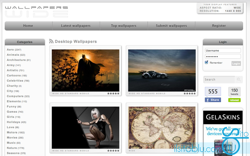The image size is (250, 156).
Task: Open the Charity category
Action: (14, 86)
